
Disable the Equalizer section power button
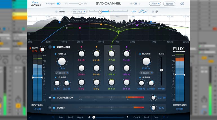click(54, 47)
